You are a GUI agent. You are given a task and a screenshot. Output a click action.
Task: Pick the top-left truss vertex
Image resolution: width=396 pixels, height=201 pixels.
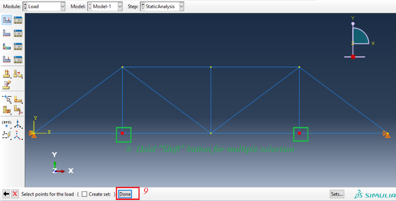[122, 67]
